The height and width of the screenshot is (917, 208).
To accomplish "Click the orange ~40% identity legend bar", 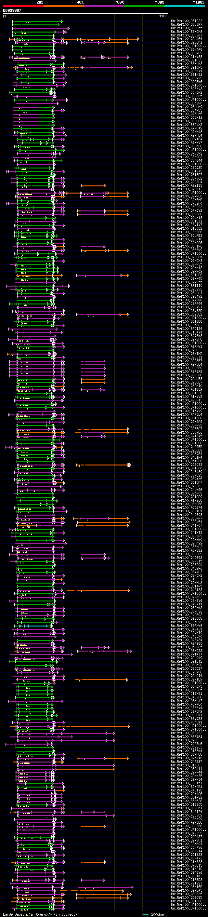I will click(64, 6).
